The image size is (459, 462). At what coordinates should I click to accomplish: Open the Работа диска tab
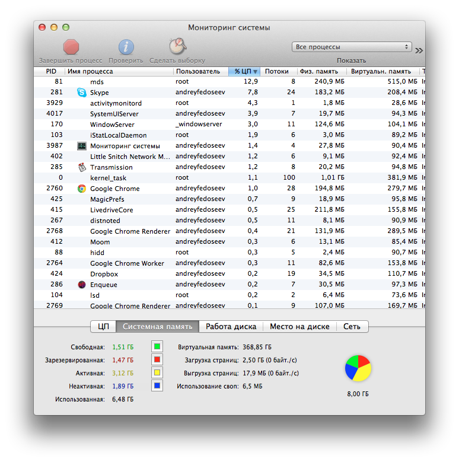231,326
